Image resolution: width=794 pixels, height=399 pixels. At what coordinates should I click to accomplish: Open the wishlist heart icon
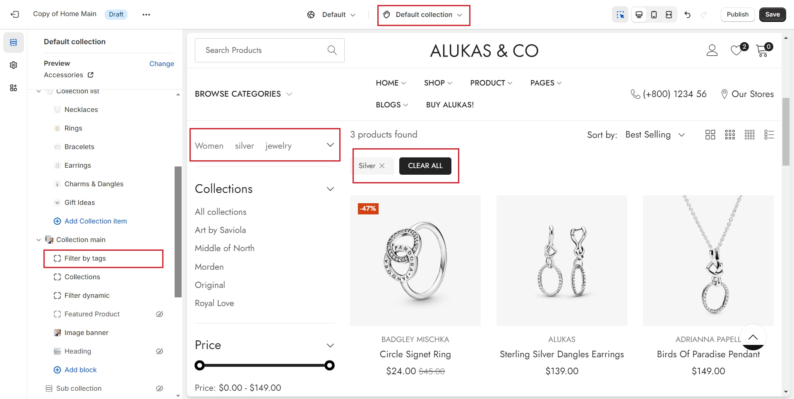tap(736, 50)
